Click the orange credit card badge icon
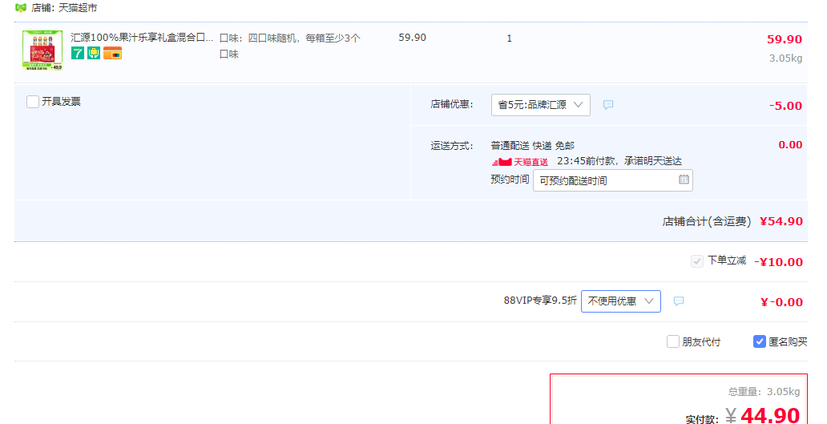 [112, 53]
